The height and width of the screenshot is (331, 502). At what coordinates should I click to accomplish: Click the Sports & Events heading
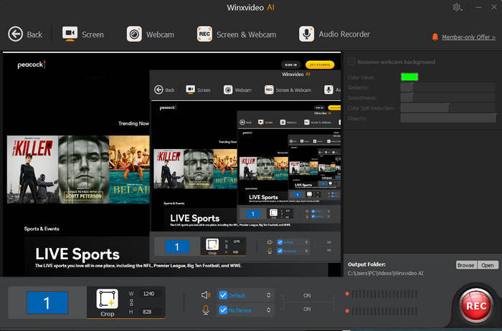[42, 229]
